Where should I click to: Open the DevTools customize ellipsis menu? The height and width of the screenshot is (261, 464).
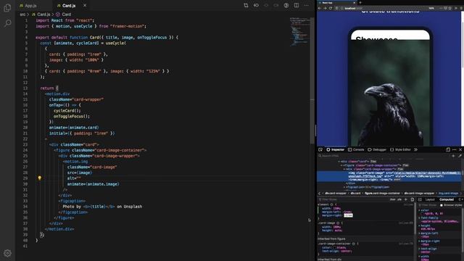pyautogui.click(x=455, y=150)
